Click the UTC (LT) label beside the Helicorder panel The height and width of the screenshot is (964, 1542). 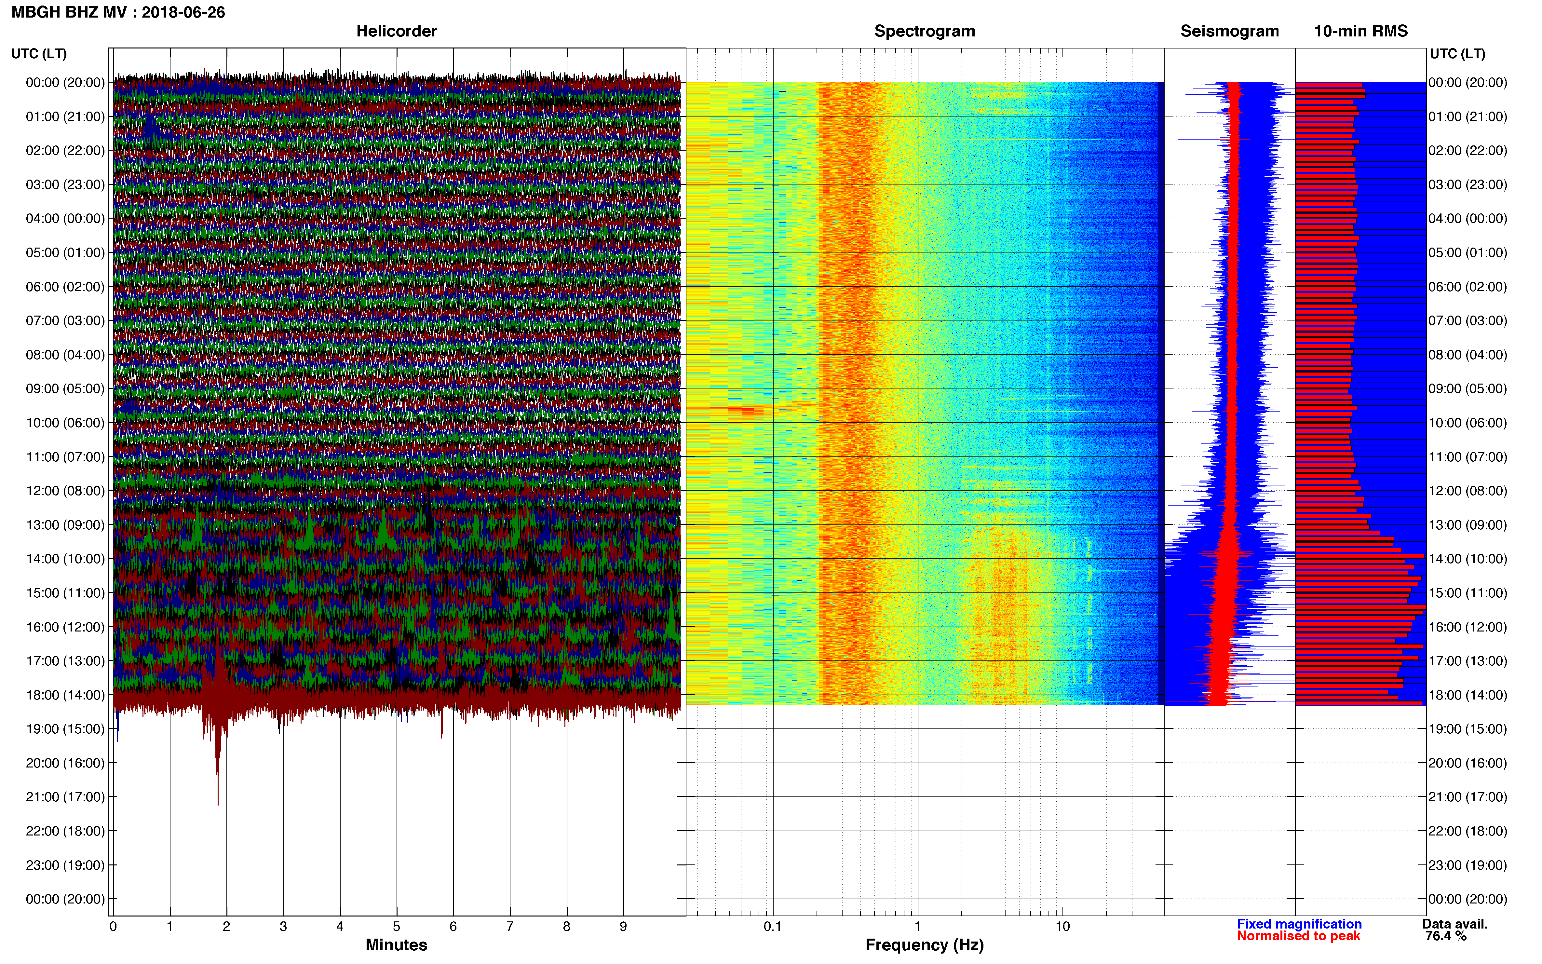click(39, 54)
